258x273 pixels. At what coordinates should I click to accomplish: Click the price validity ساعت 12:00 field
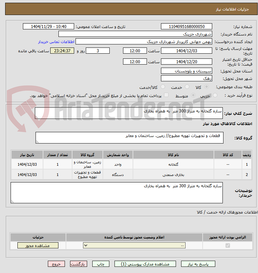(135, 62)
